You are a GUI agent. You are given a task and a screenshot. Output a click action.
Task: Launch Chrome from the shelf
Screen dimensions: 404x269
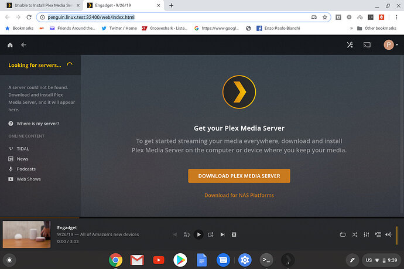pos(115,260)
